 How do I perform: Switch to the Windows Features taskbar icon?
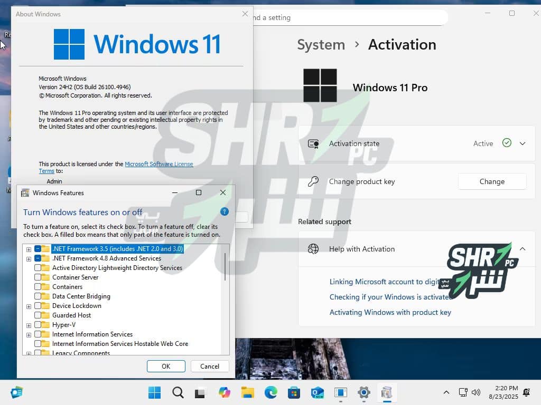[x=387, y=392]
